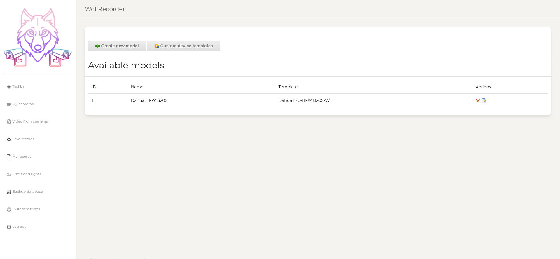The image size is (560, 259).
Task: Click the Template column header
Action: (288, 87)
